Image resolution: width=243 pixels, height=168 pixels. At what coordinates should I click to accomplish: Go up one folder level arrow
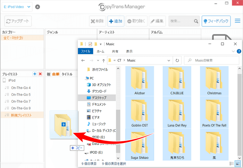(103, 60)
